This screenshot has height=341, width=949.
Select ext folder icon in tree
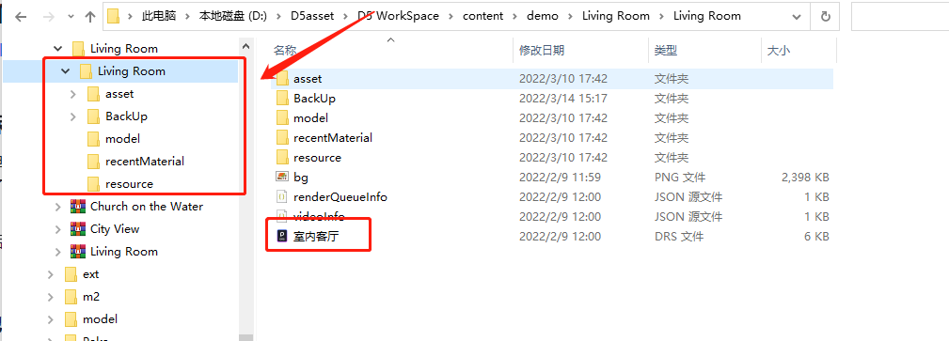[71, 274]
